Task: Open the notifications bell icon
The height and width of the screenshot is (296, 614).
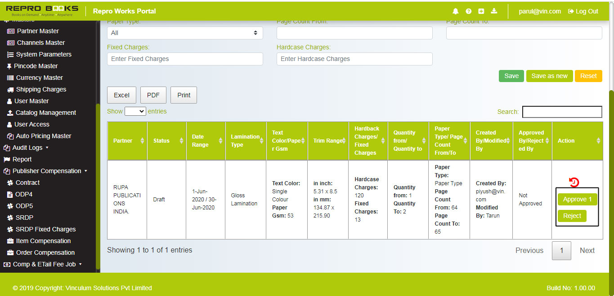Action: click(455, 11)
